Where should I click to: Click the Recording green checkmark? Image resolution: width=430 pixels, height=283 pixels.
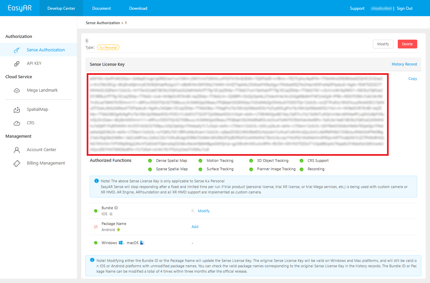[x=301, y=169]
